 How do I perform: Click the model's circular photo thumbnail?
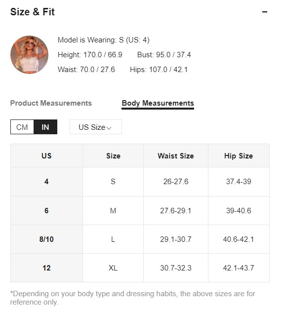click(x=29, y=55)
